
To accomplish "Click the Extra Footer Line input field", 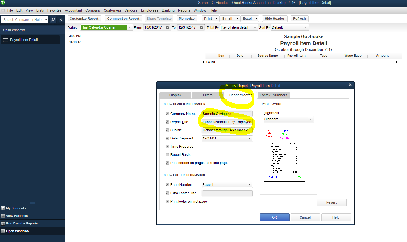I will 227,193.
